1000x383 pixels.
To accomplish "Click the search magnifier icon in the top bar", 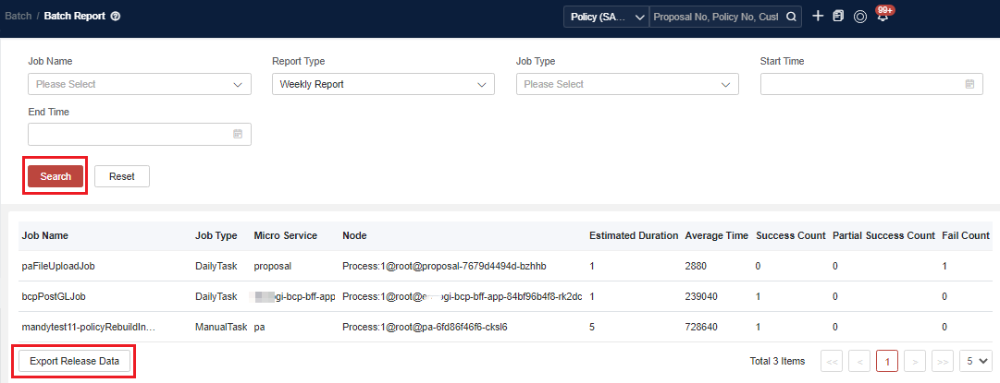I will [x=791, y=17].
